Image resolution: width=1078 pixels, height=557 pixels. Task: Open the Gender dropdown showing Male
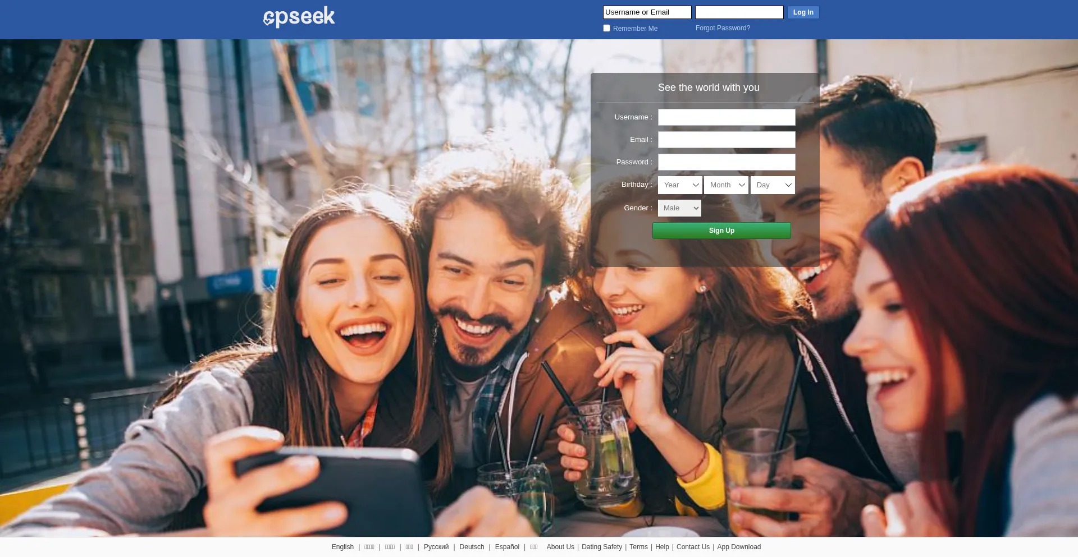coord(679,208)
